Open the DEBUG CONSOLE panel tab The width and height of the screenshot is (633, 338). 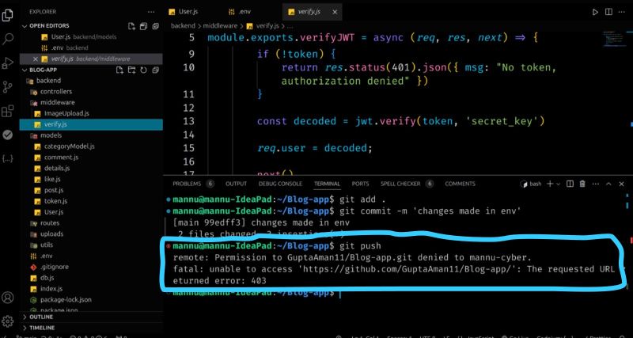[x=280, y=184]
